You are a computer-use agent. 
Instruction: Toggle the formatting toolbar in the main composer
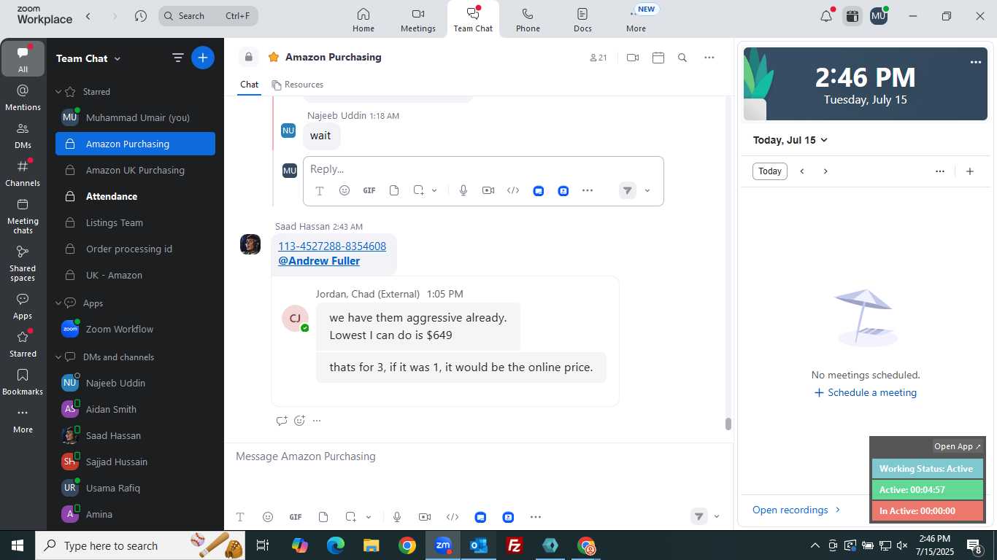[240, 517]
